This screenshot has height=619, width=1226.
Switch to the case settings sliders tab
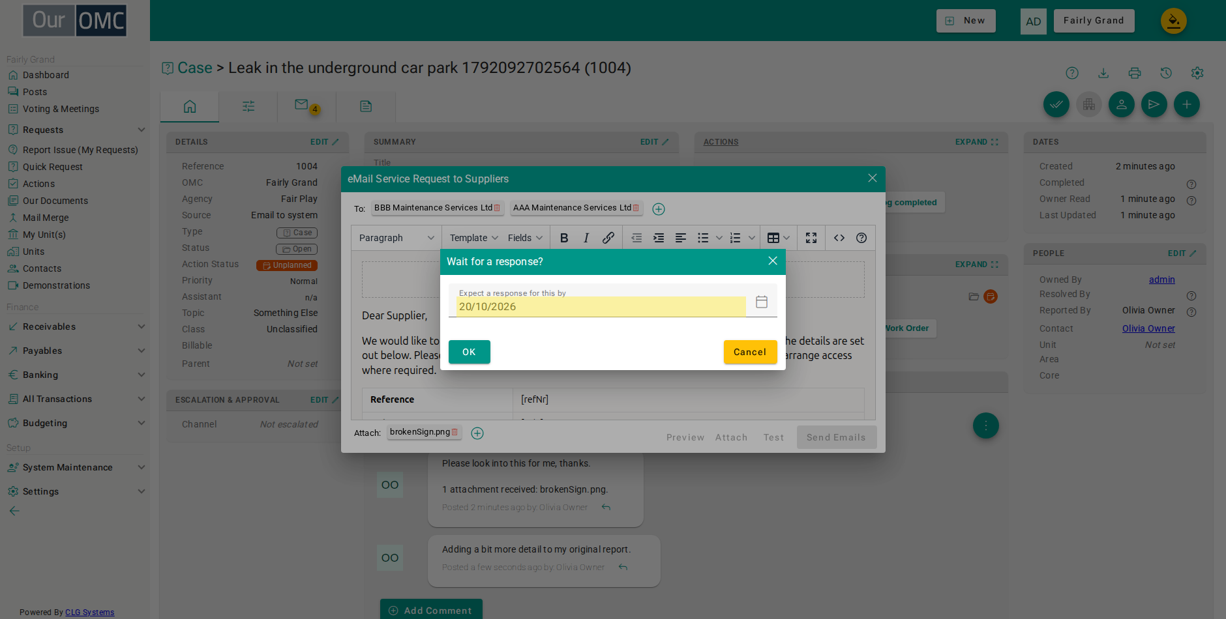248,106
